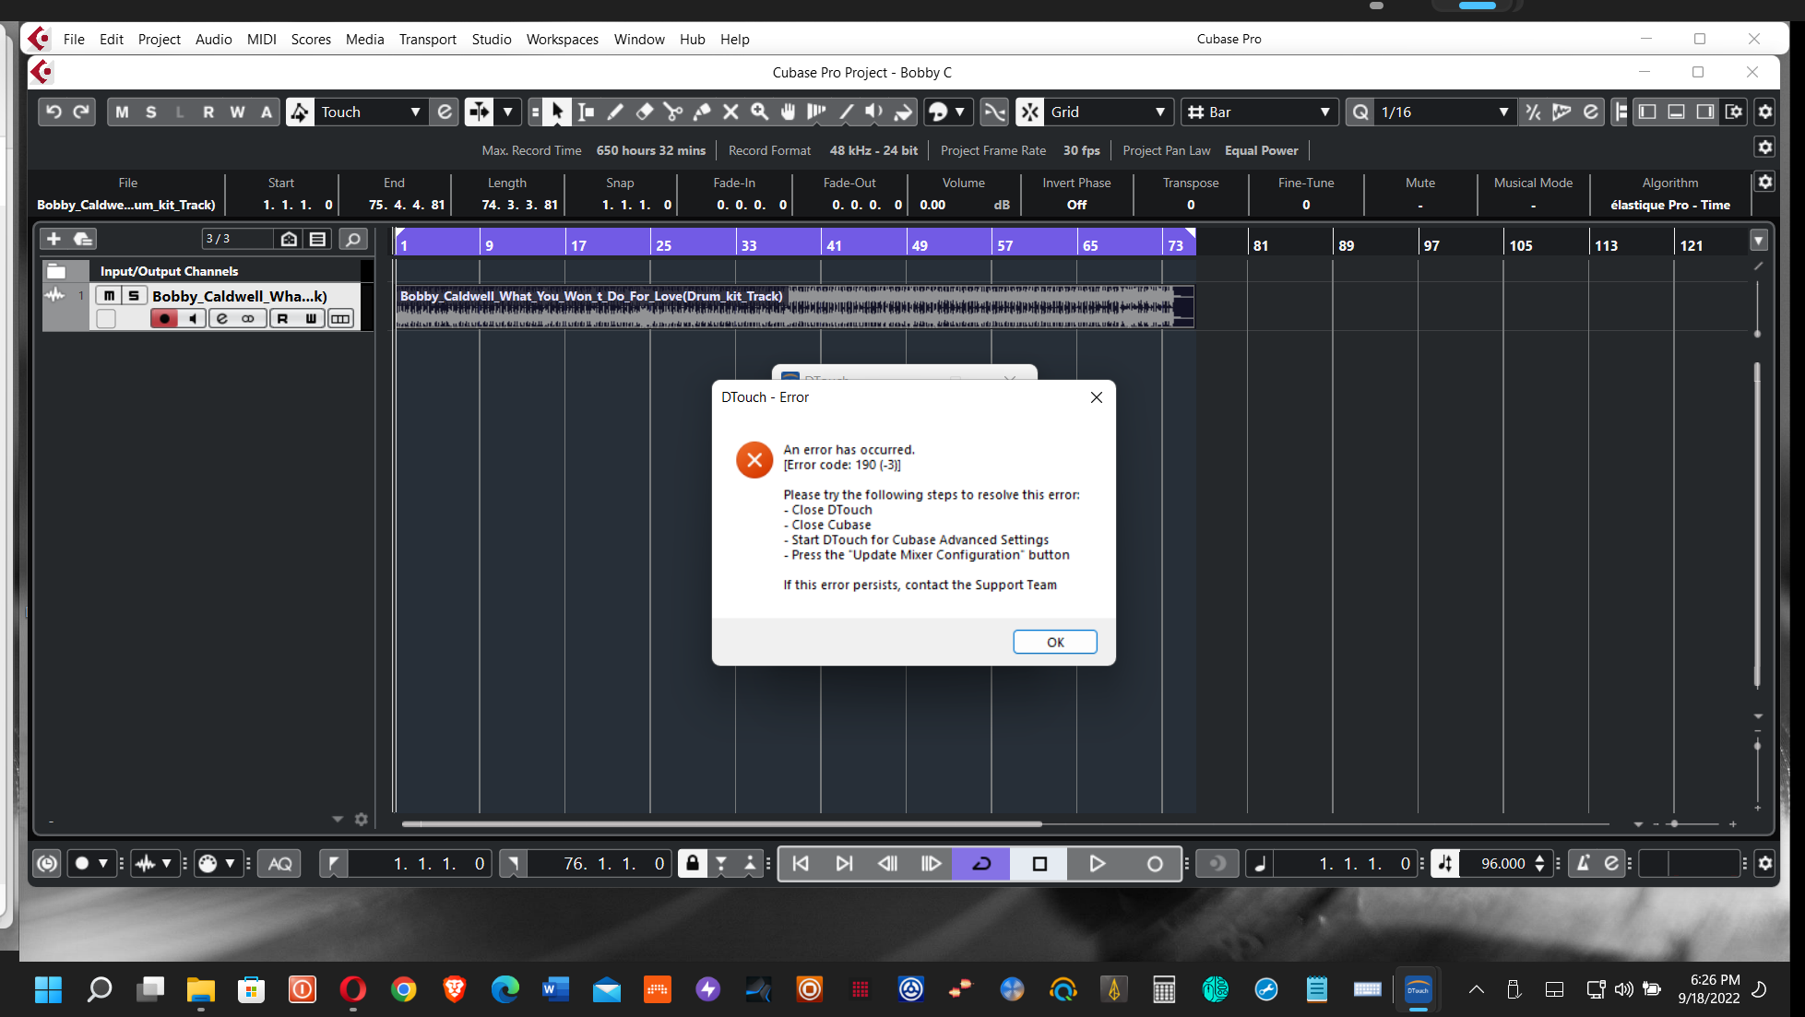Select the Line tool
The height and width of the screenshot is (1017, 1805).
tap(846, 112)
